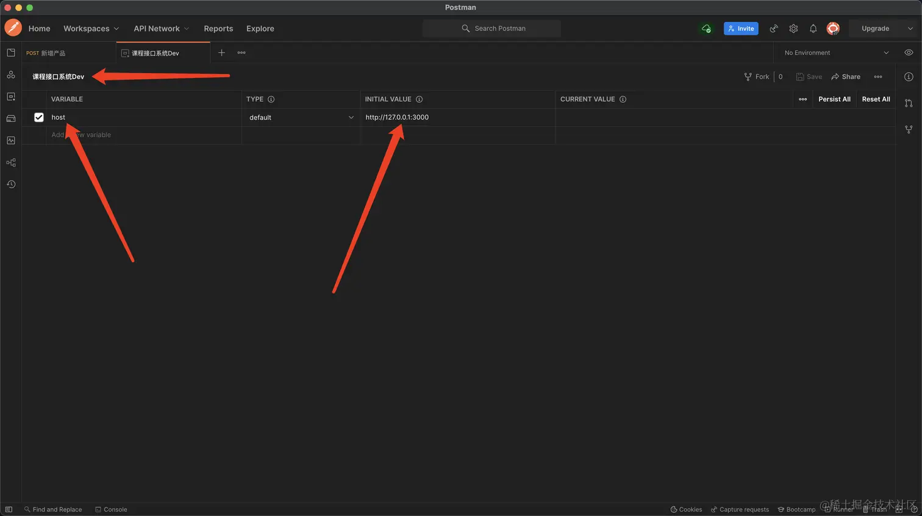
Task: Open the Explore menu item
Action: 260,29
